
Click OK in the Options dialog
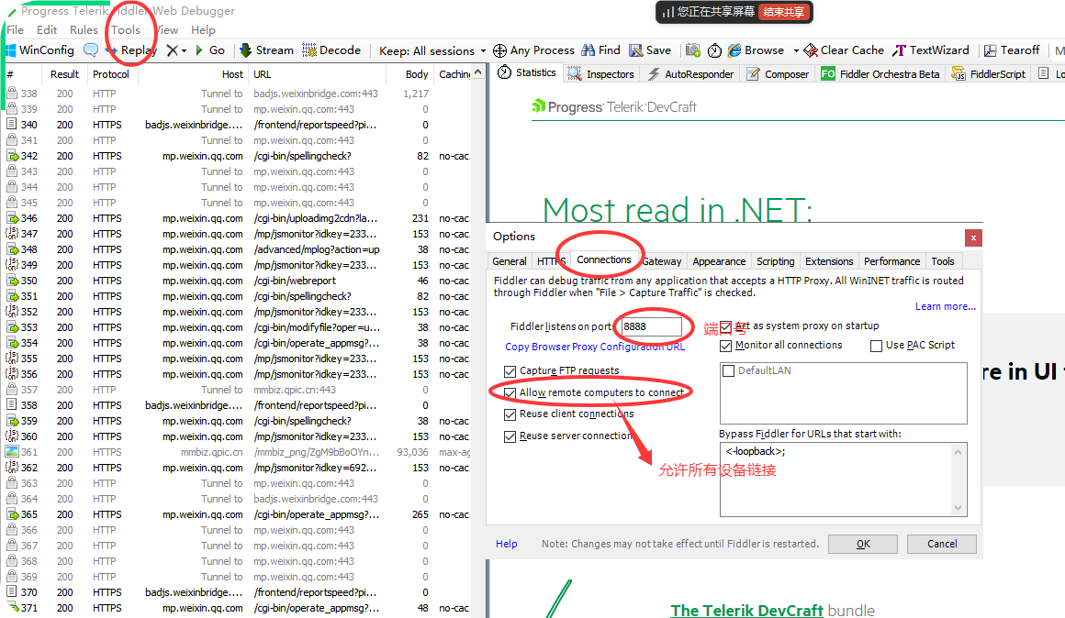863,544
